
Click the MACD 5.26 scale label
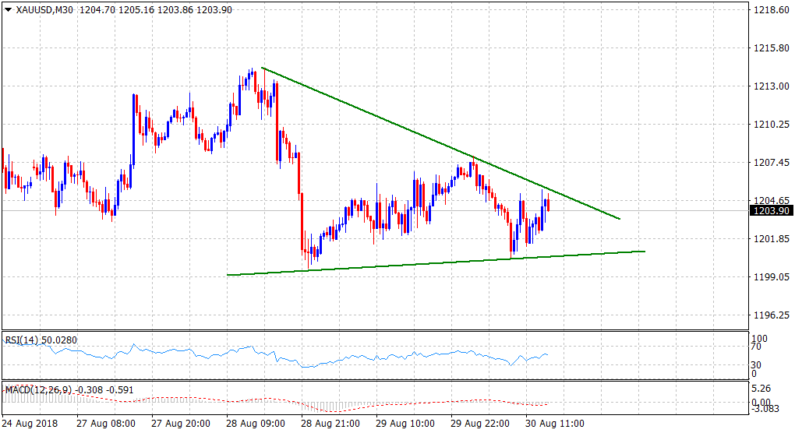(x=759, y=389)
